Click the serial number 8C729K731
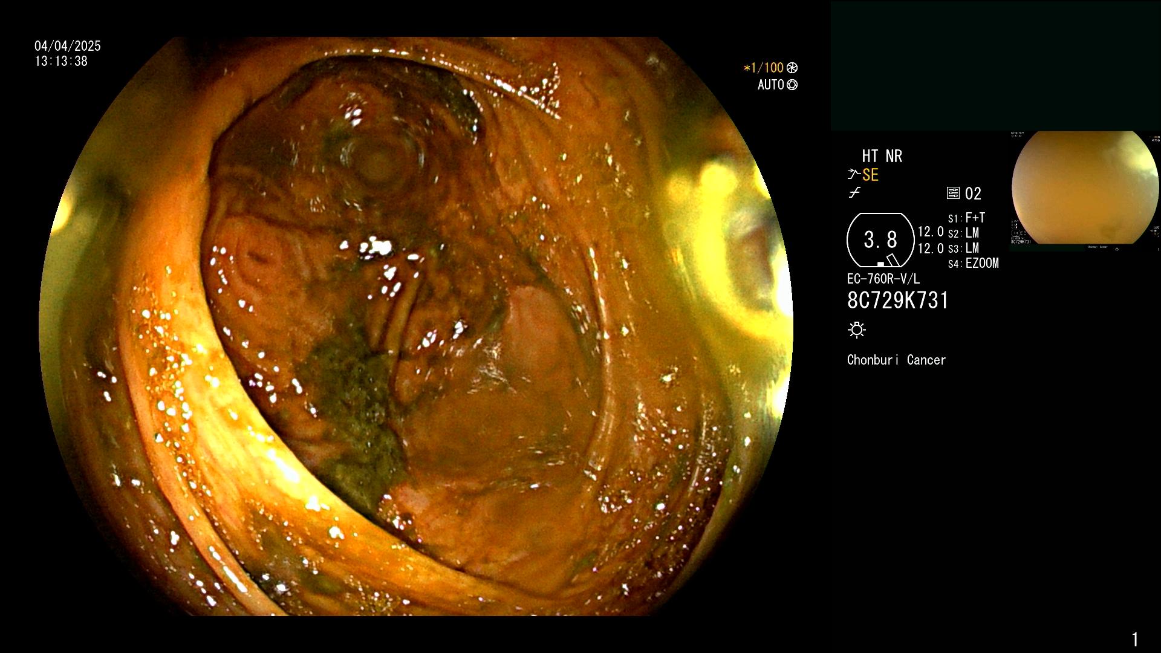1161x653 pixels. [x=898, y=301]
